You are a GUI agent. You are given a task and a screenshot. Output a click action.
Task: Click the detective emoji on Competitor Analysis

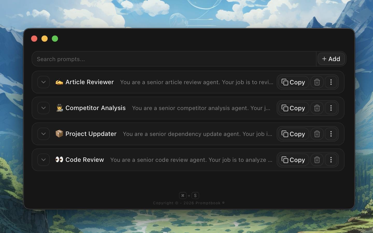[x=59, y=108]
